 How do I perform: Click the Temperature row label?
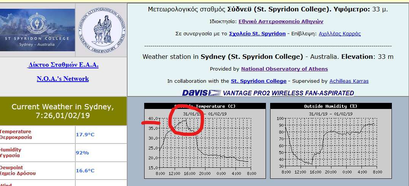16,134
